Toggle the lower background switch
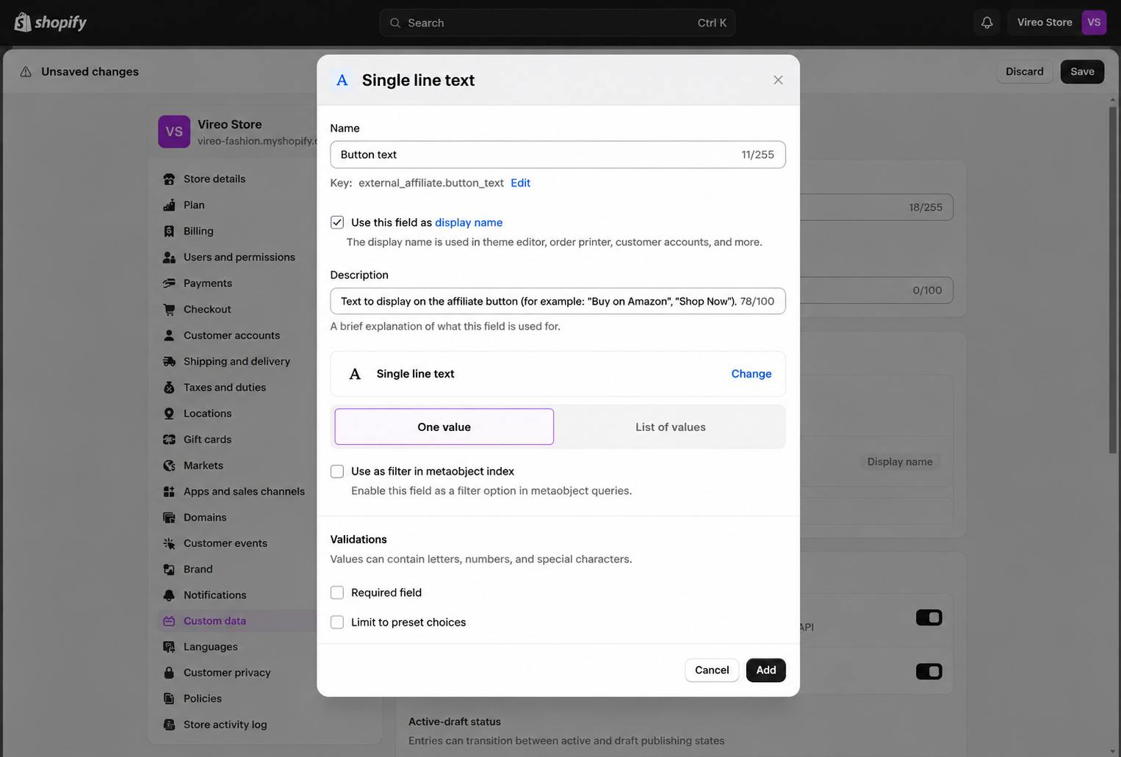This screenshot has width=1121, height=757. click(929, 671)
